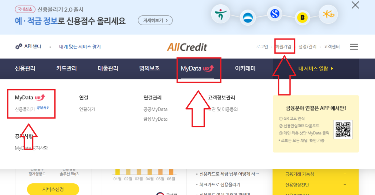Open 고객센터 link

[x=331, y=46]
